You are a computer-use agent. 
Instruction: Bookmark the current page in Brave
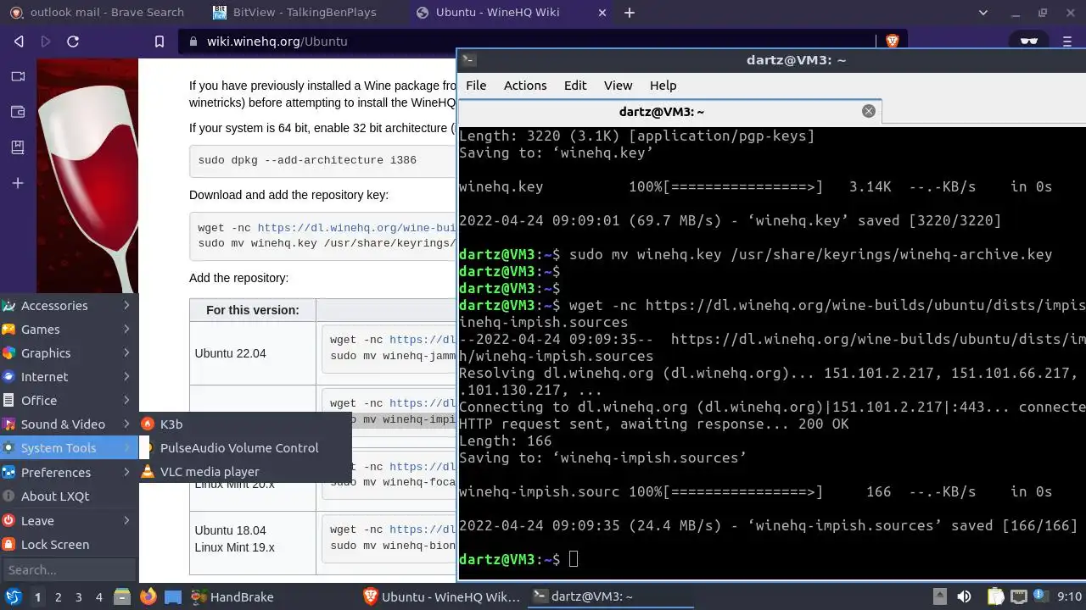(160, 42)
